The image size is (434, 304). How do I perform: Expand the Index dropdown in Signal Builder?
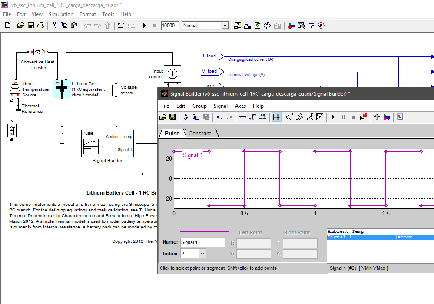pos(202,254)
